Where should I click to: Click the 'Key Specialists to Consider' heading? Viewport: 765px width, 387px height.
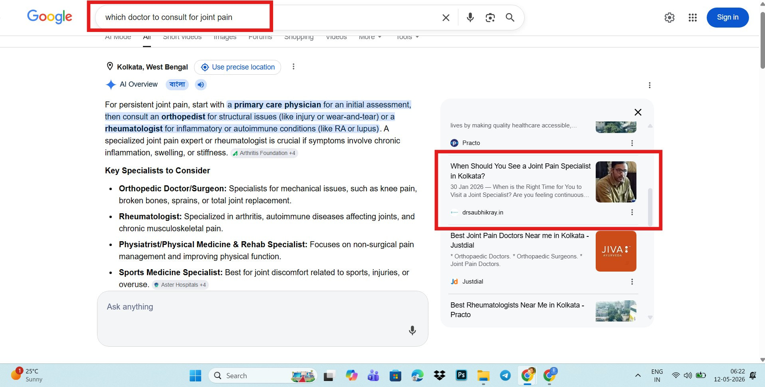click(157, 171)
